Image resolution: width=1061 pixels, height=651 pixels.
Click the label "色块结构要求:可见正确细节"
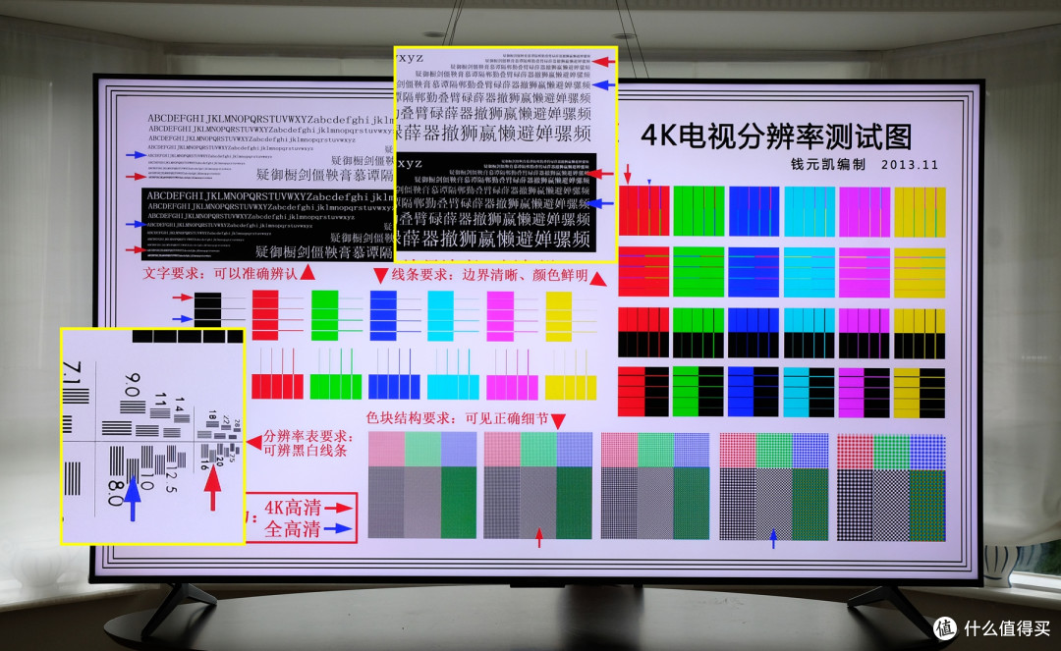point(458,418)
